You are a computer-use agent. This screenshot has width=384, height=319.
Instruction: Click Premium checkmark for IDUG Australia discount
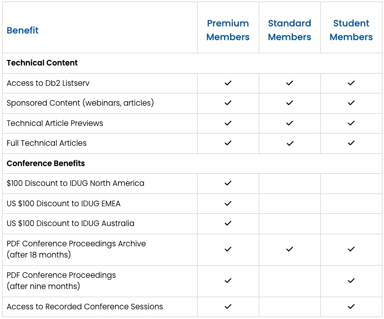(x=228, y=223)
